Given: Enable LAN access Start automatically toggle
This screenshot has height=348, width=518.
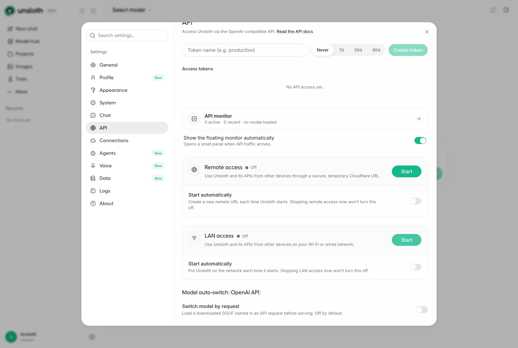Looking at the screenshot, I should pyautogui.click(x=416, y=267).
